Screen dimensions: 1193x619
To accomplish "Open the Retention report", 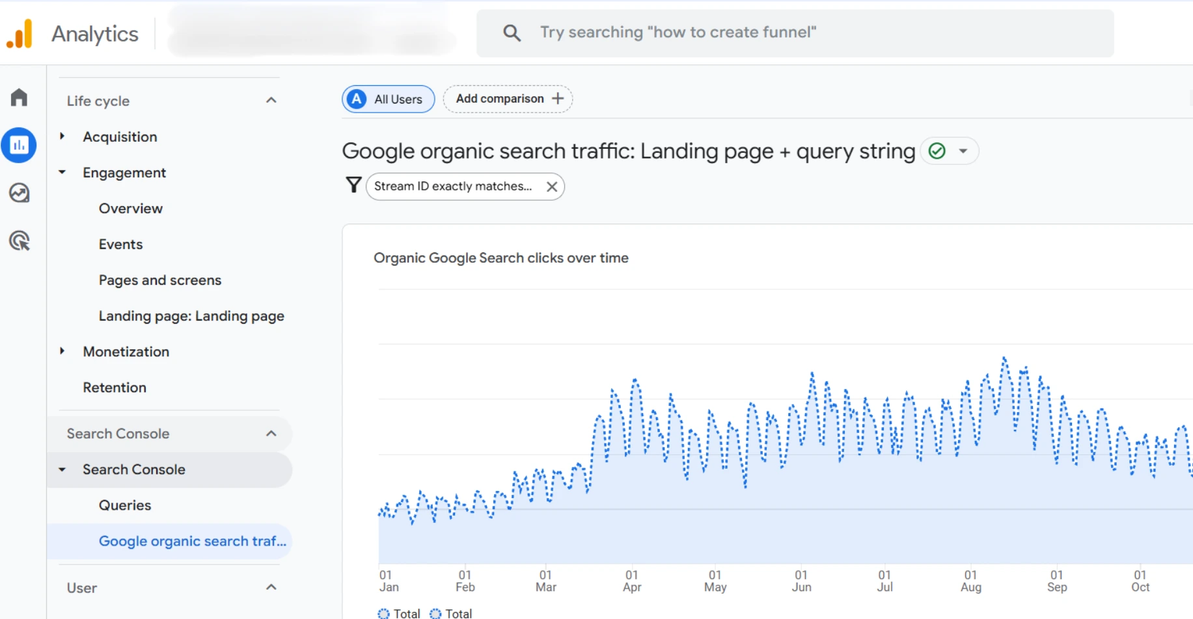I will coord(115,388).
